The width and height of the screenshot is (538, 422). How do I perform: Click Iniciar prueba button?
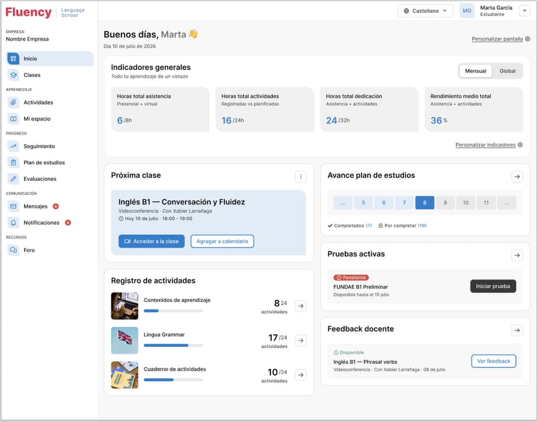click(493, 286)
